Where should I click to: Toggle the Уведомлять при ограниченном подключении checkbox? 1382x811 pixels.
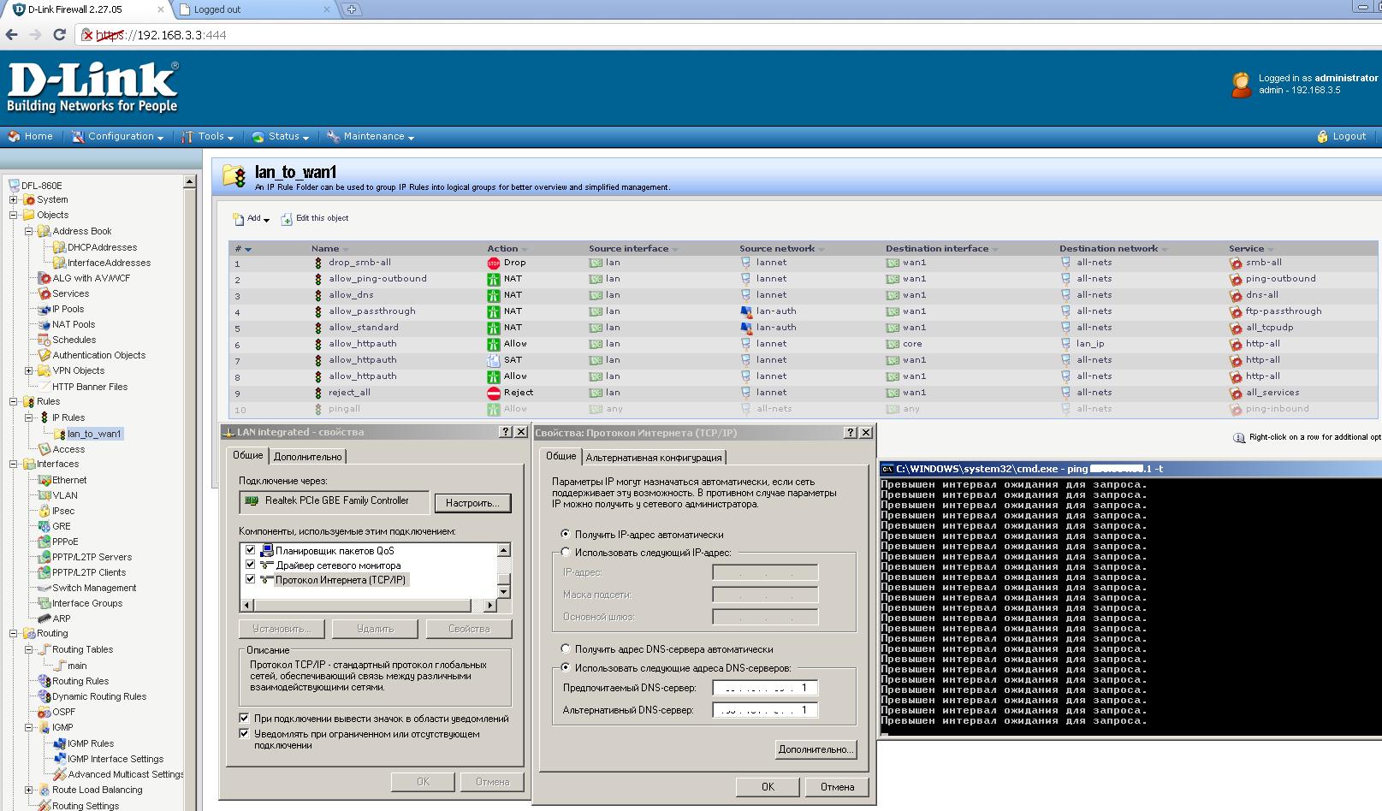(244, 734)
